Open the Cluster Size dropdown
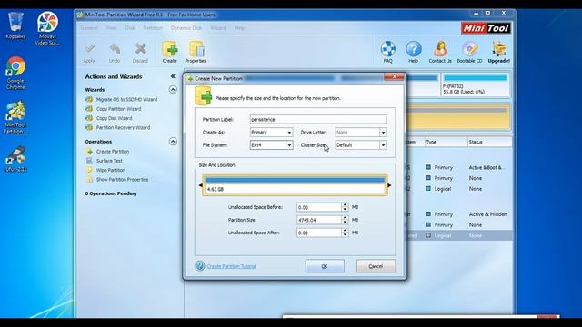The width and height of the screenshot is (582, 327). (383, 145)
